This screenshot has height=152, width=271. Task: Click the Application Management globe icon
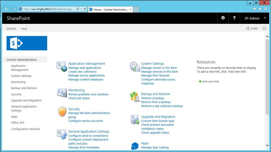(x=62, y=66)
